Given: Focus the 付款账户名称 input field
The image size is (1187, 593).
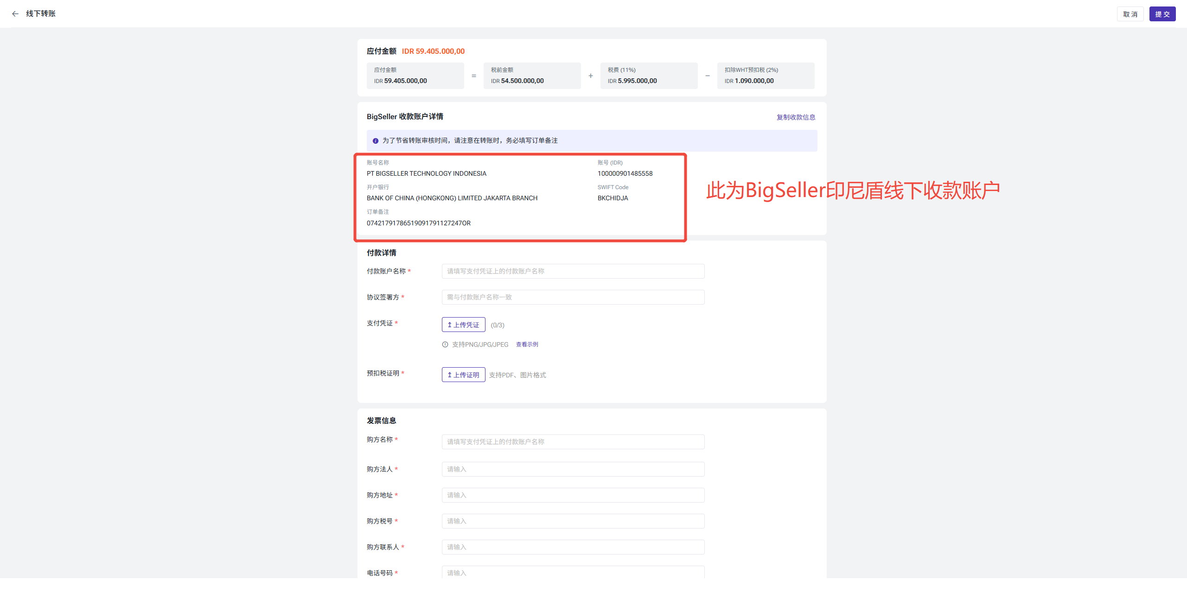Looking at the screenshot, I should pos(573,271).
